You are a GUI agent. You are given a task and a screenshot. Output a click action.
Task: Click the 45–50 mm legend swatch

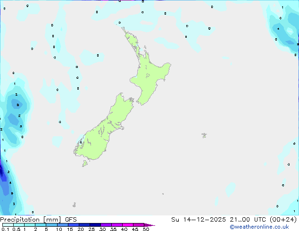point(139,225)
